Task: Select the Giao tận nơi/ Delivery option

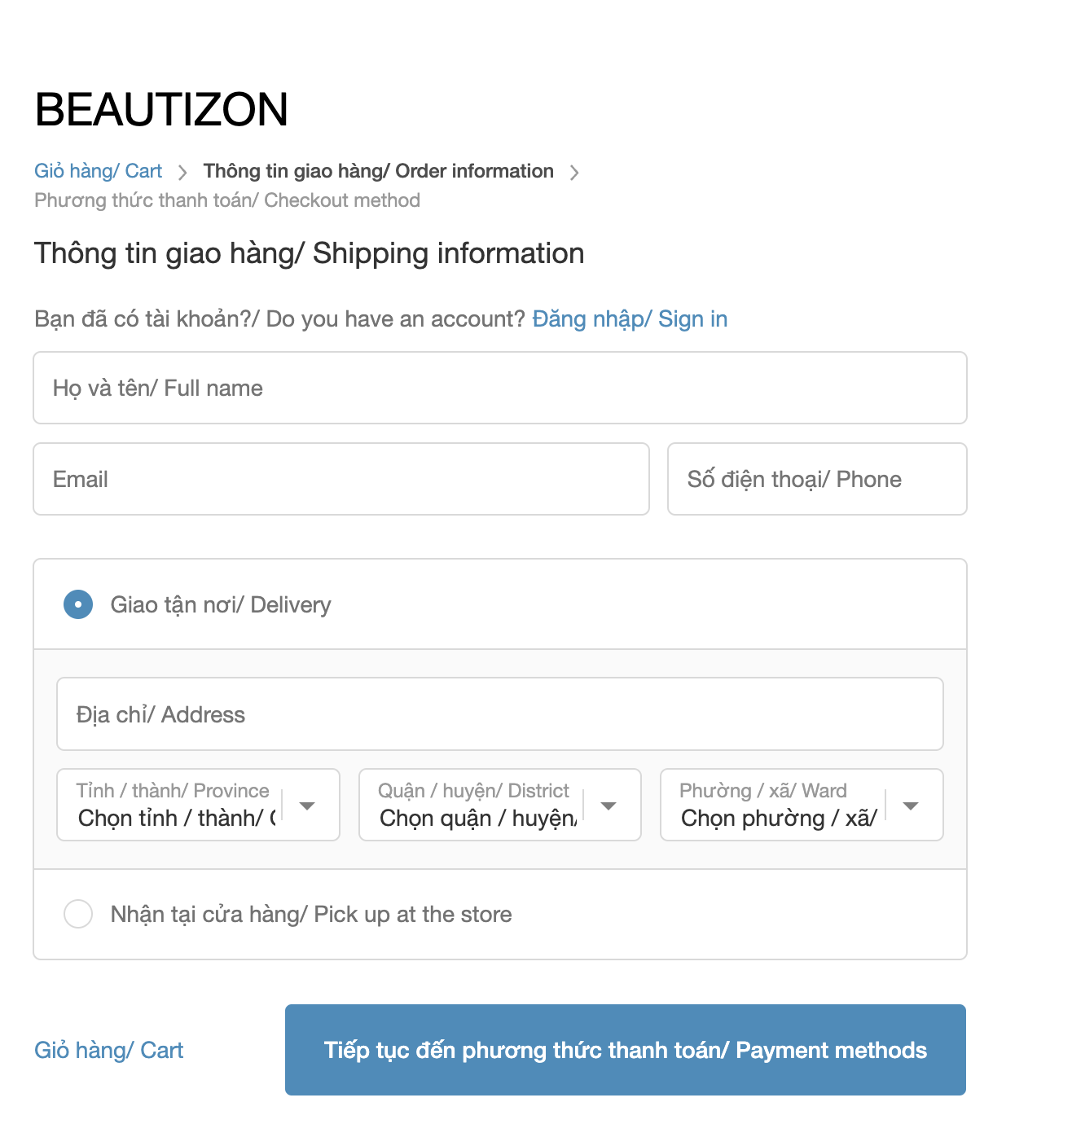Action: pyautogui.click(x=78, y=604)
